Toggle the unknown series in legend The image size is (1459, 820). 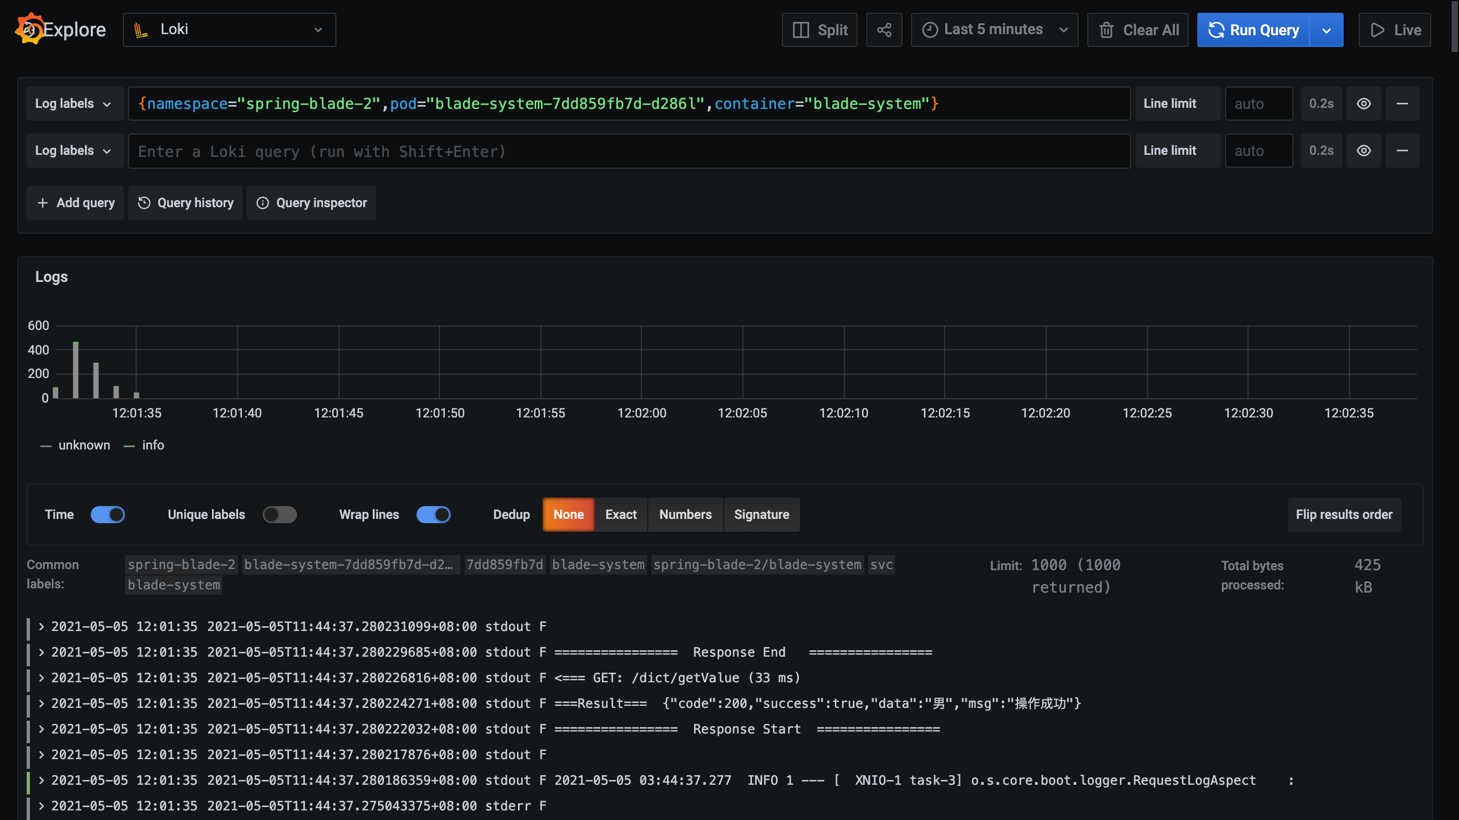coord(84,445)
